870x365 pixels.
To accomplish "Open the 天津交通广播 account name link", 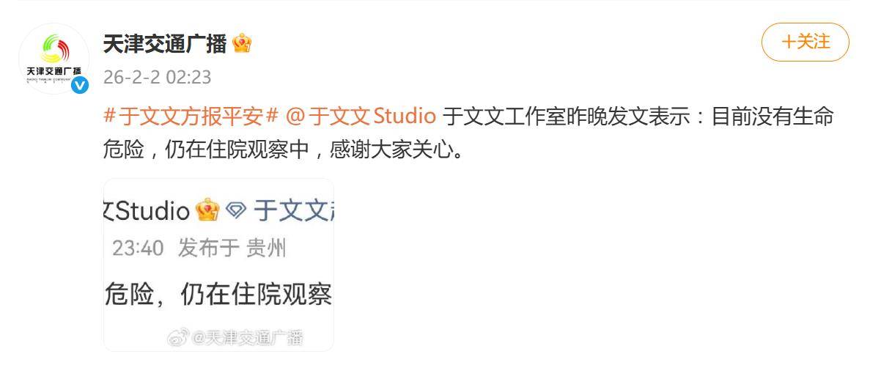I will tap(165, 43).
